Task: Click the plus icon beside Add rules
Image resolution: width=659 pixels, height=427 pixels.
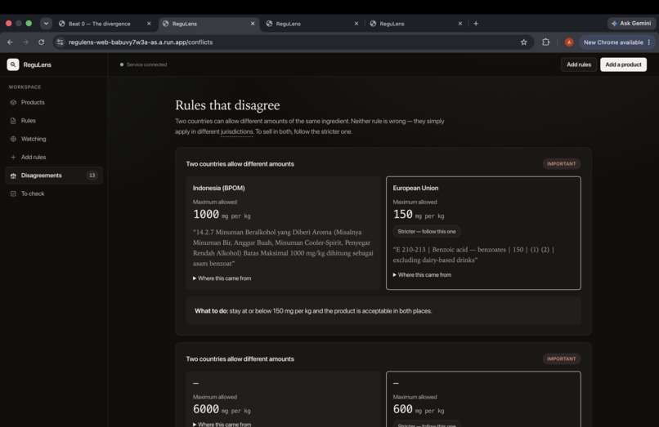Action: tap(13, 157)
